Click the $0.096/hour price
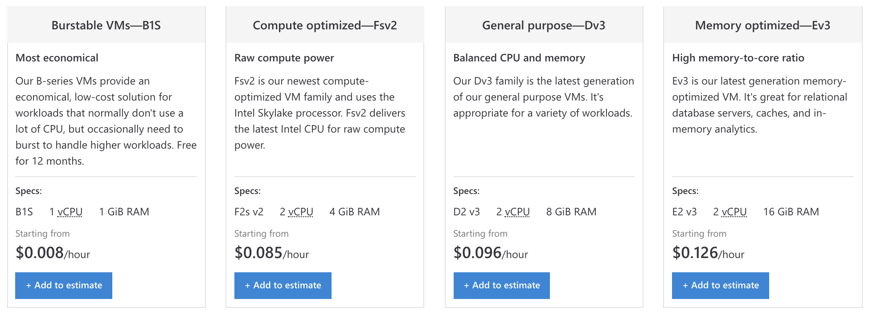 tap(491, 253)
